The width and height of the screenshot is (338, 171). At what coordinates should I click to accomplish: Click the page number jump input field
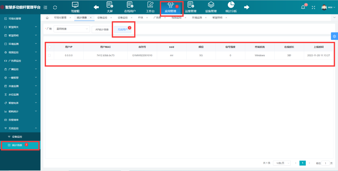325,163
